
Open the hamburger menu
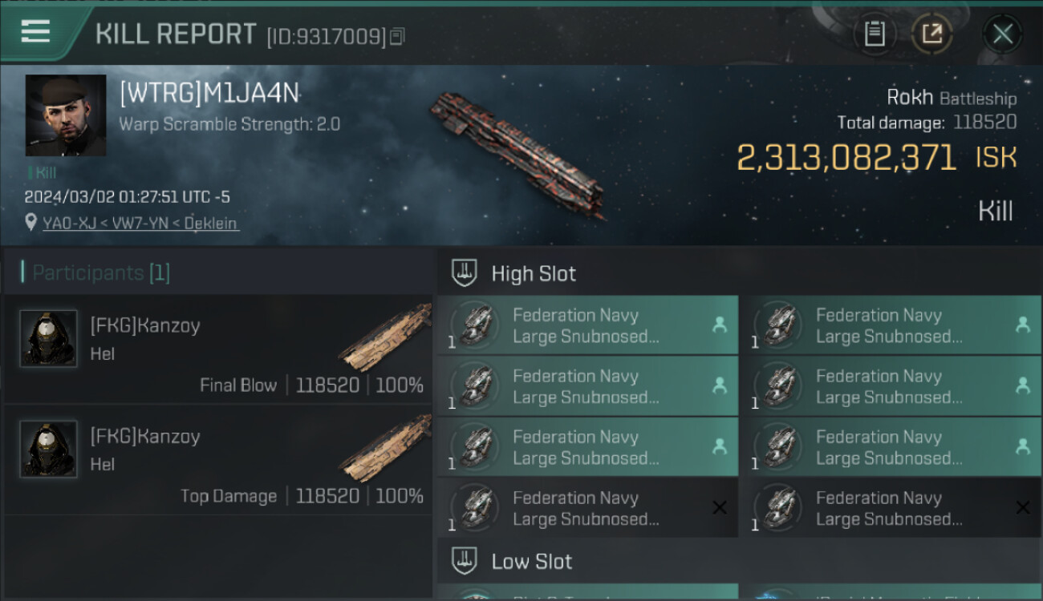click(35, 32)
